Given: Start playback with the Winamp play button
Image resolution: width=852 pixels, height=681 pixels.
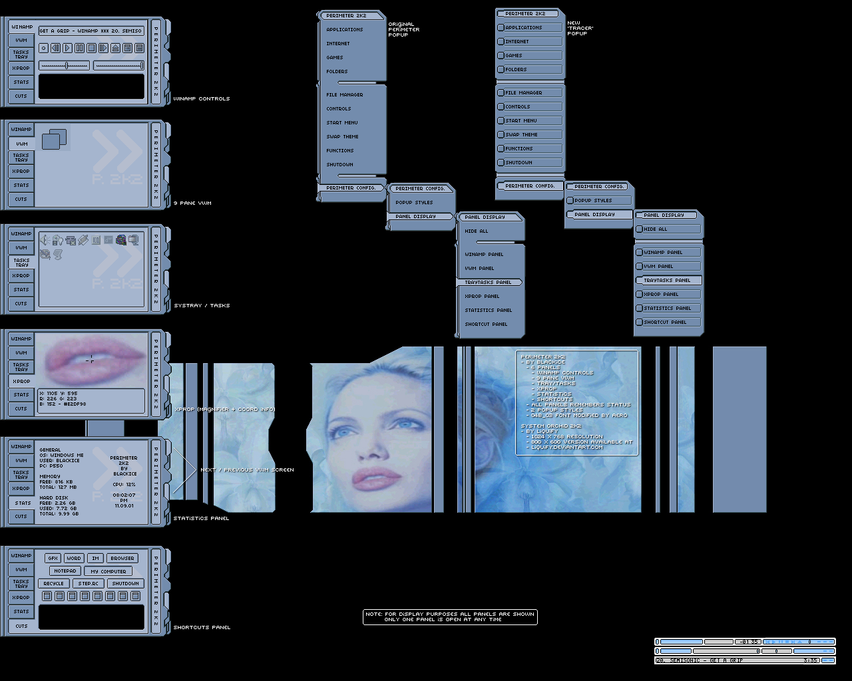Looking at the screenshot, I should pyautogui.click(x=67, y=48).
